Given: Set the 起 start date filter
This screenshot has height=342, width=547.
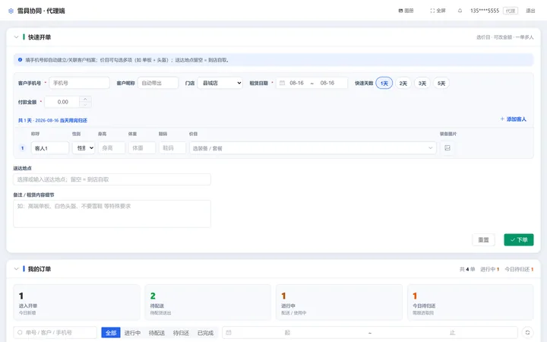Looking at the screenshot, I should click(x=287, y=333).
